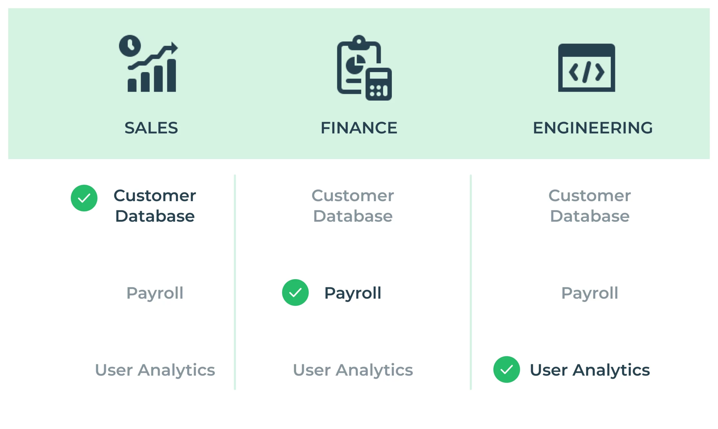718x429 pixels.
Task: Select the ENGINEERING column heading
Action: point(592,128)
